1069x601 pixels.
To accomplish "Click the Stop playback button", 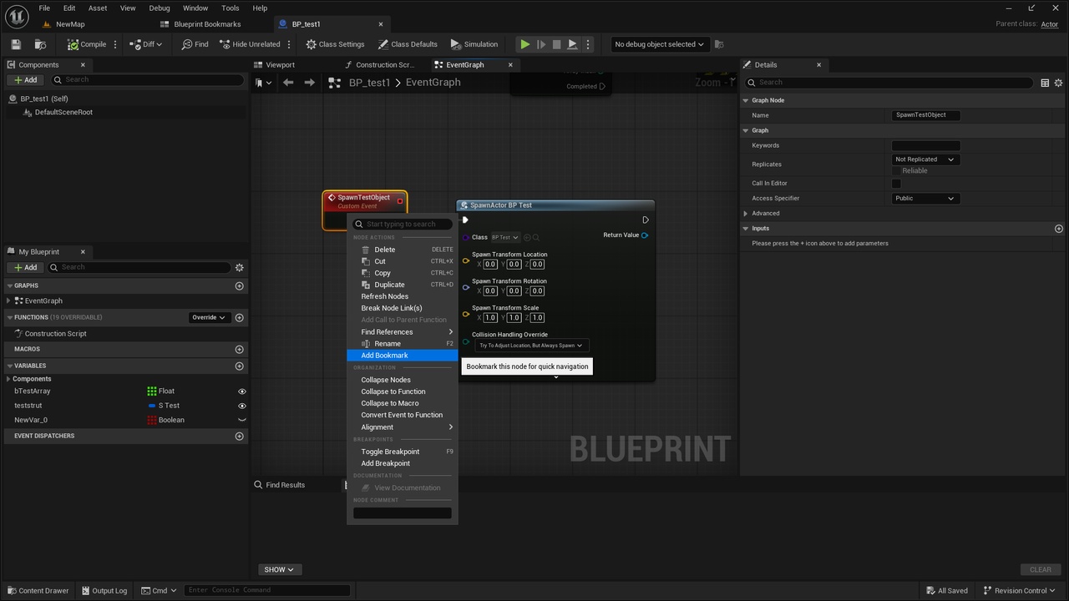I will point(556,44).
